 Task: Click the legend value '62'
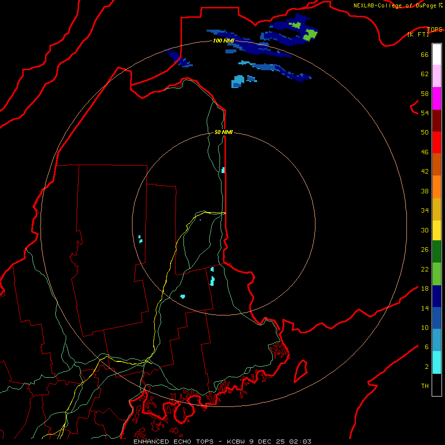click(425, 74)
